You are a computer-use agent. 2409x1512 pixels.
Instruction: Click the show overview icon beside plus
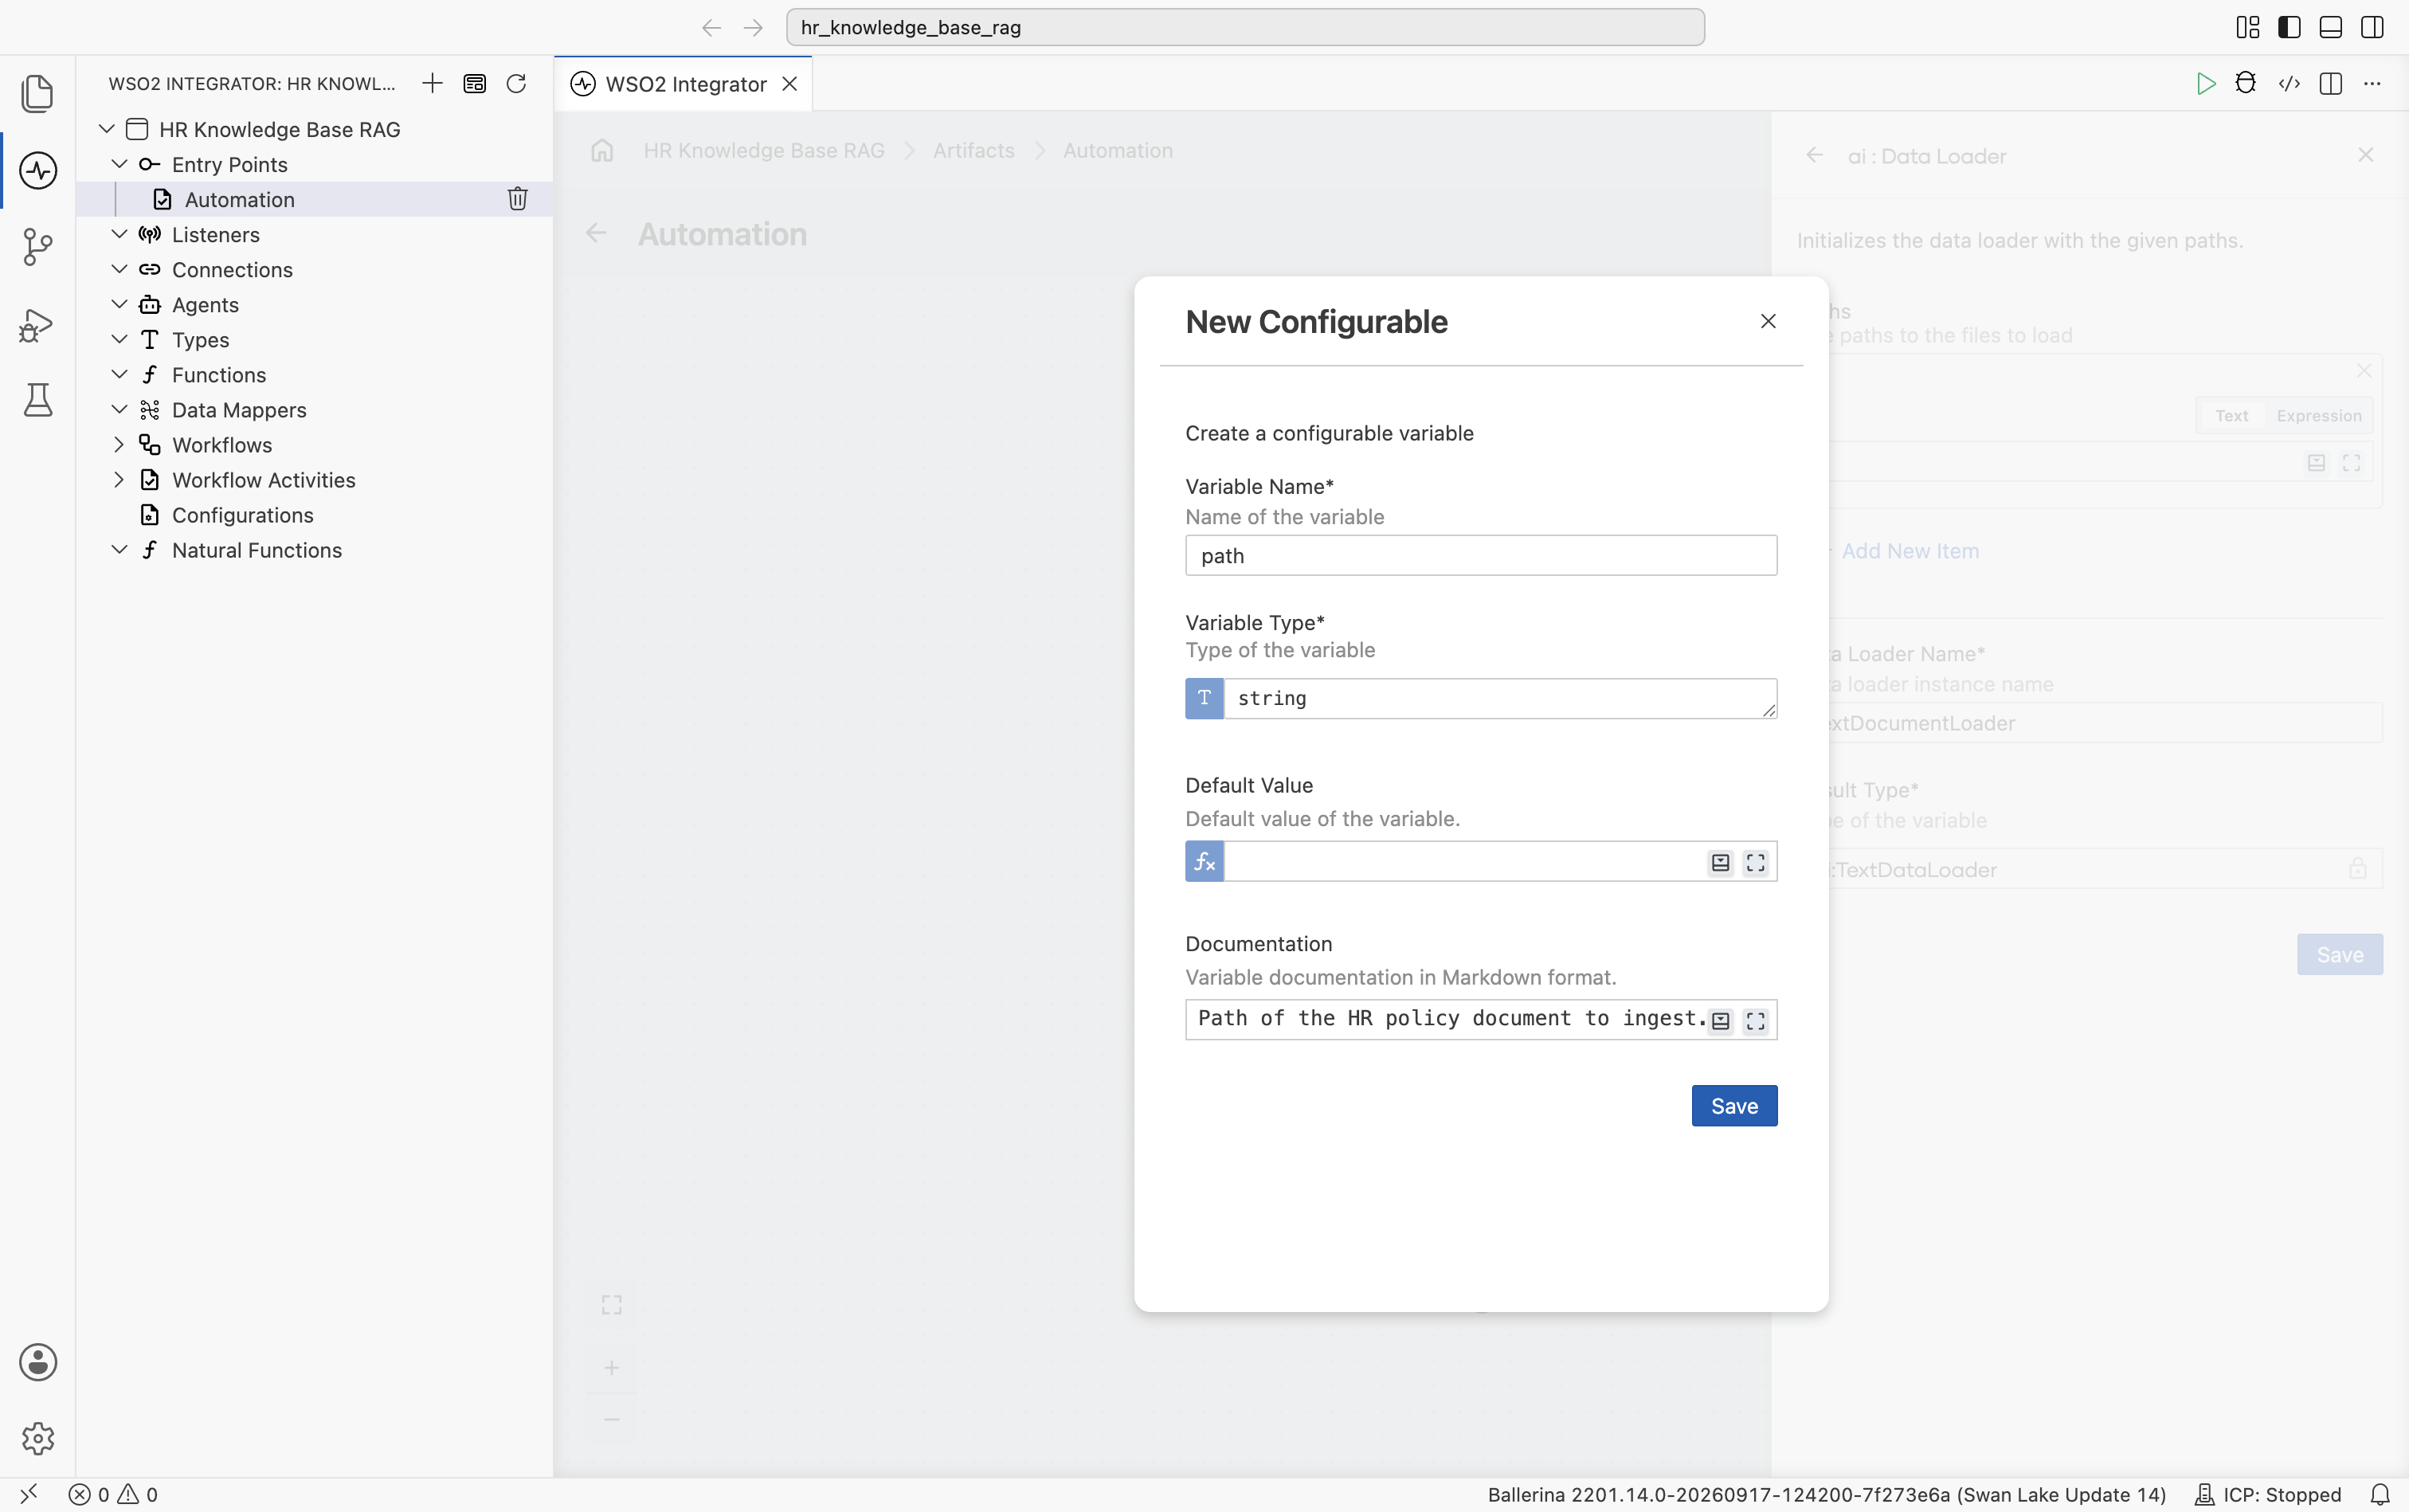point(474,83)
